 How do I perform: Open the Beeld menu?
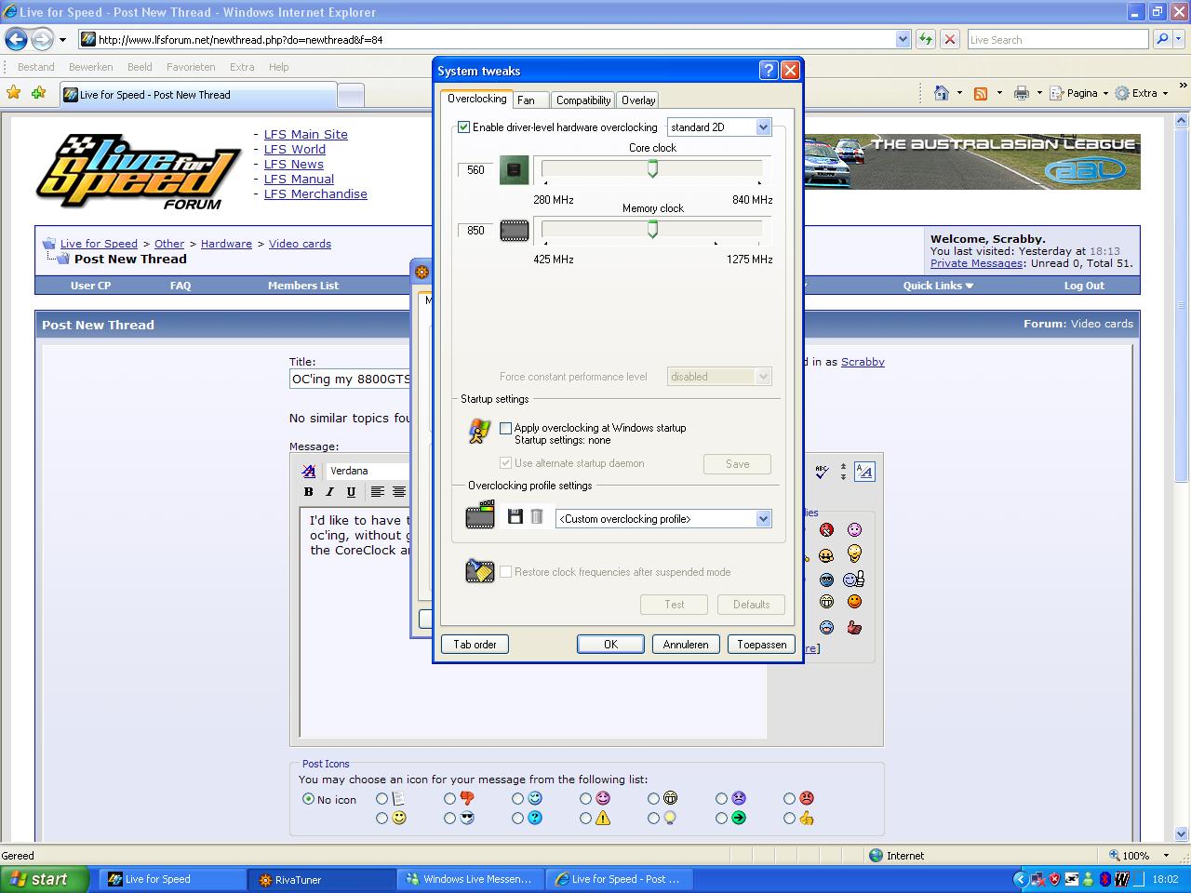[140, 67]
